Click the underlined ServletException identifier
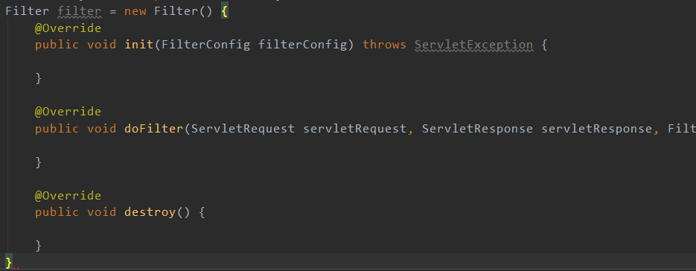696x271 pixels. (473, 45)
